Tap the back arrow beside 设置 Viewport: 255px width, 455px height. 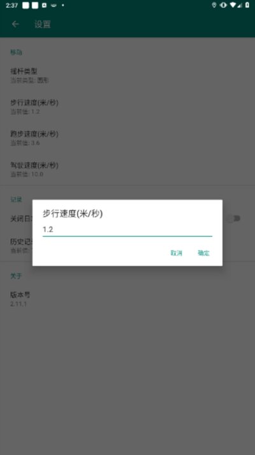(x=15, y=24)
